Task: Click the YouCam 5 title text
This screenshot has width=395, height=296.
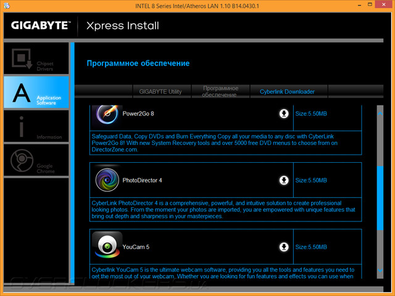Action: 136,247
